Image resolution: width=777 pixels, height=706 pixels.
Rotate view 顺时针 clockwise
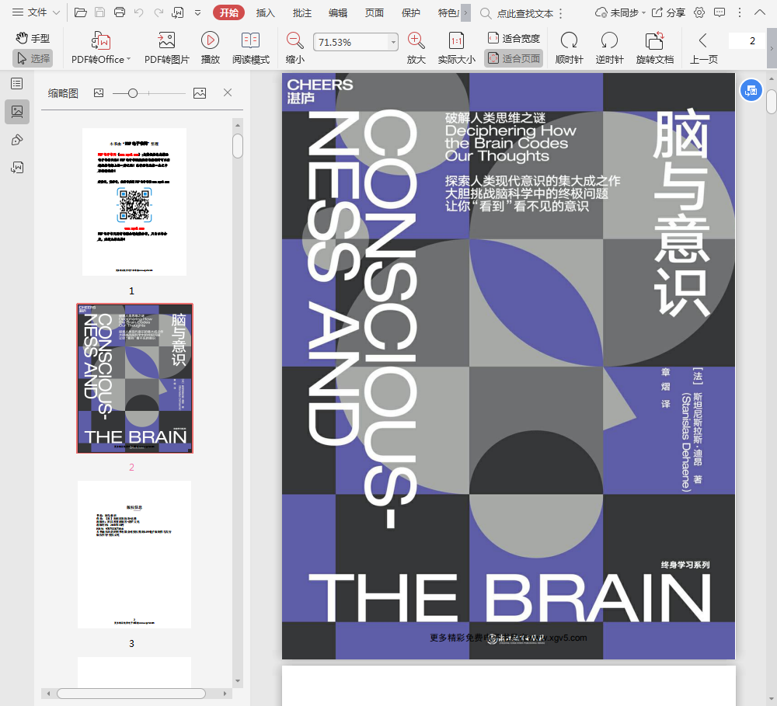(x=569, y=48)
